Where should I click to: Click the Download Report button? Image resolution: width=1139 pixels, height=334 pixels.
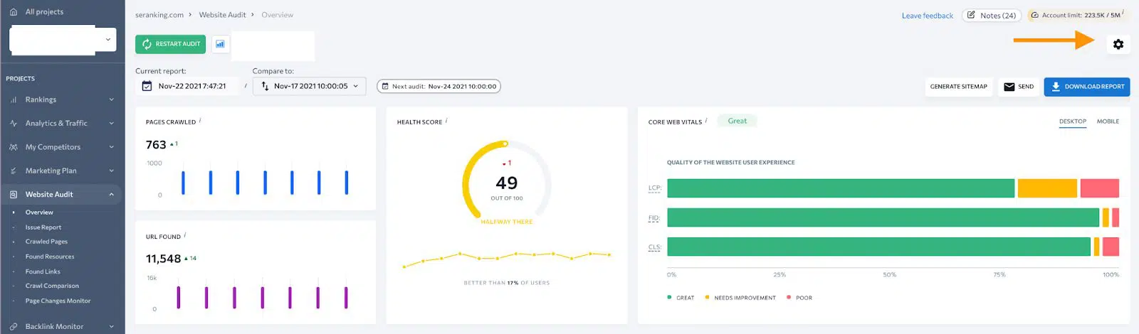[1086, 87]
